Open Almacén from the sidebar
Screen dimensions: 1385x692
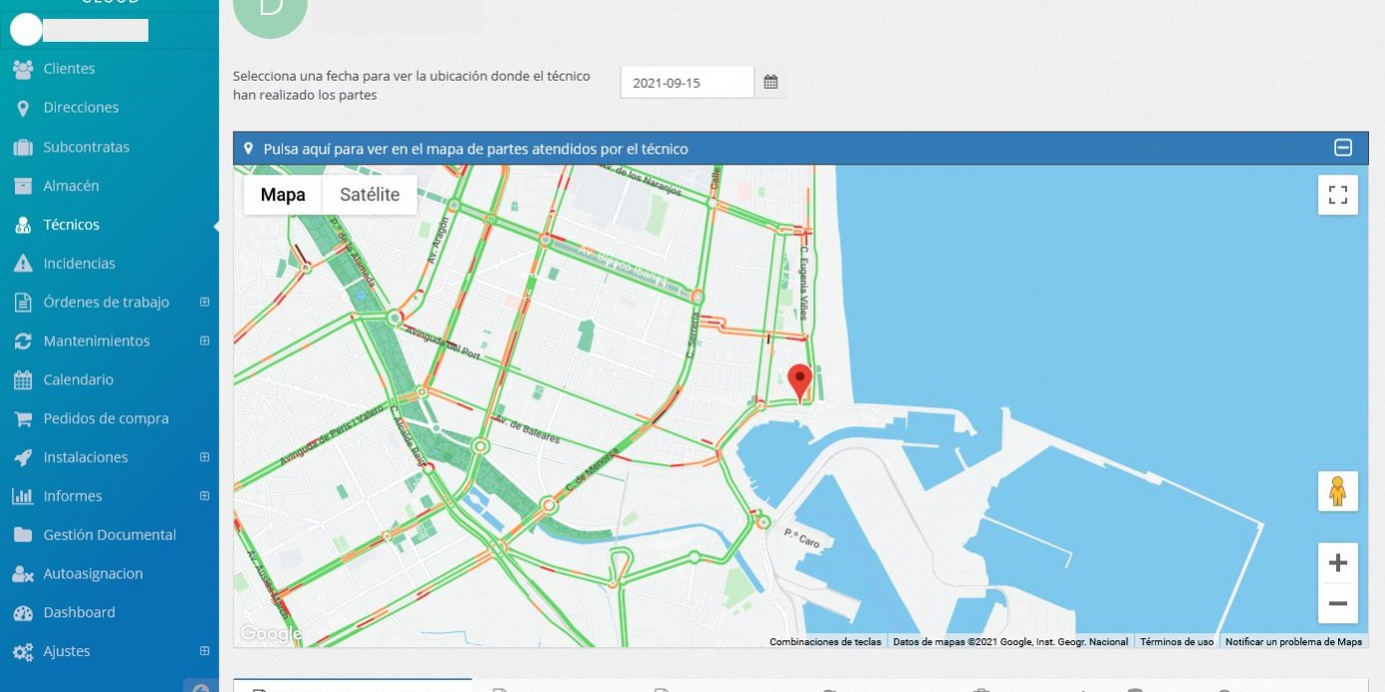pyautogui.click(x=23, y=185)
